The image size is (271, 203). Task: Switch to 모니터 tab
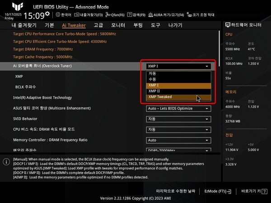tap(118, 25)
